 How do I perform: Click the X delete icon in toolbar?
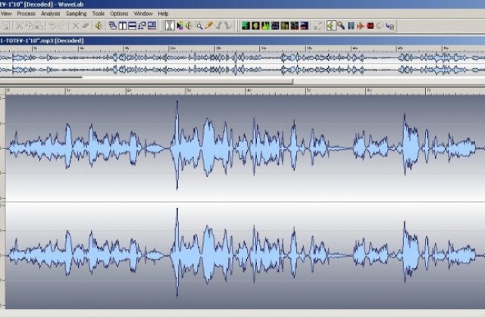75,26
